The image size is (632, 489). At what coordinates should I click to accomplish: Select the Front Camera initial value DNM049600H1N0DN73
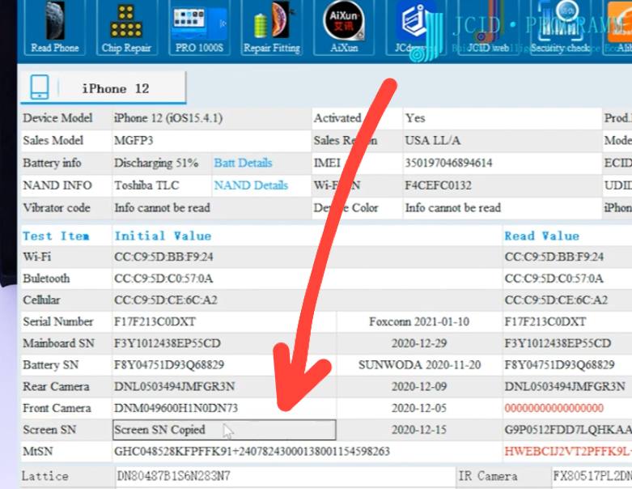pos(176,408)
